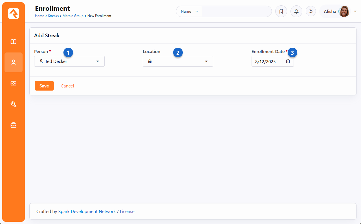Open notifications bell icon
This screenshot has width=361, height=224.
pos(296,12)
